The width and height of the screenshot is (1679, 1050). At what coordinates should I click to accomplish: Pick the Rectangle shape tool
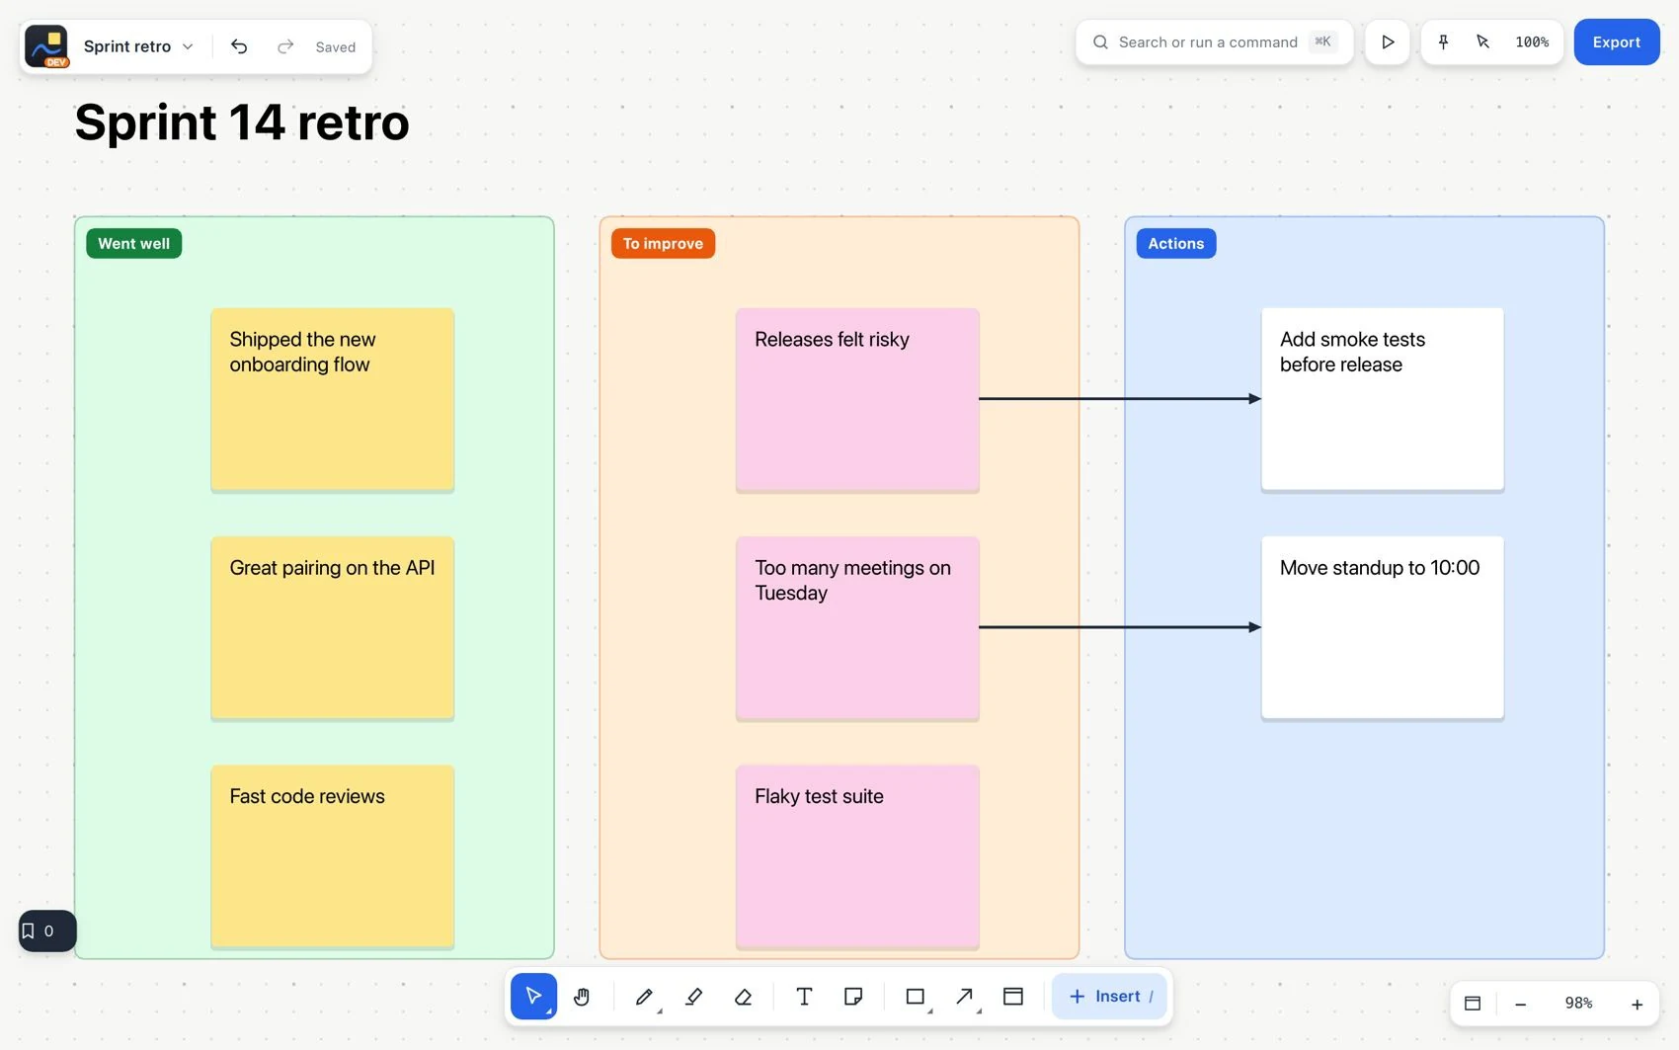point(916,996)
